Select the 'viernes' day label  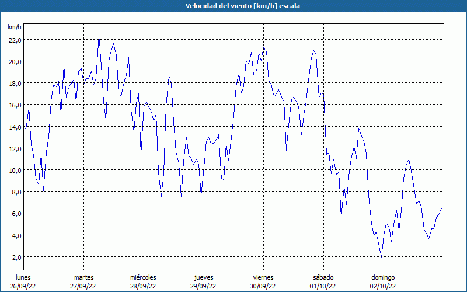(x=263, y=277)
